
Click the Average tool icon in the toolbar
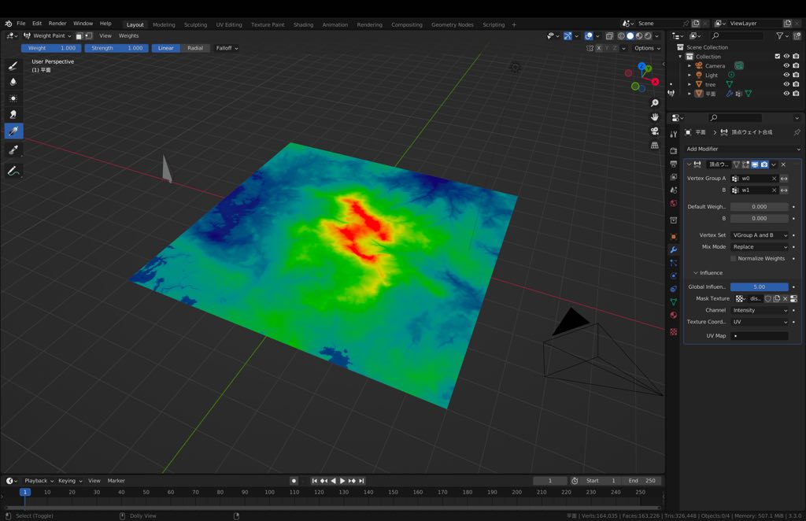point(13,98)
